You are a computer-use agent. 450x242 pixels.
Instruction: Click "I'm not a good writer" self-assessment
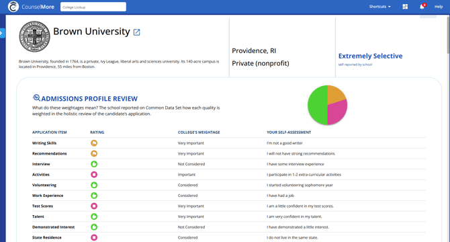284,143
